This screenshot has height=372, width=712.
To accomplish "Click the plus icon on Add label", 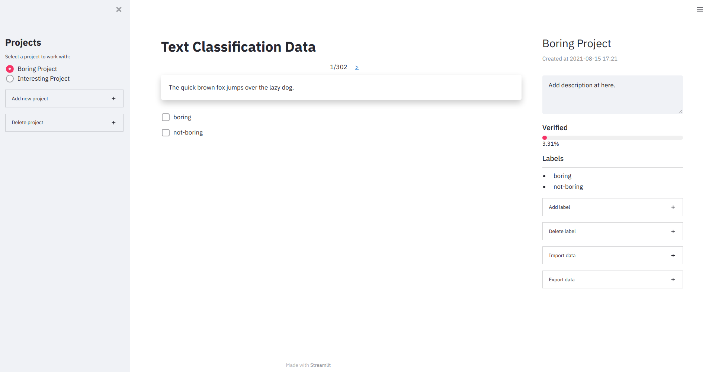I will 673,207.
